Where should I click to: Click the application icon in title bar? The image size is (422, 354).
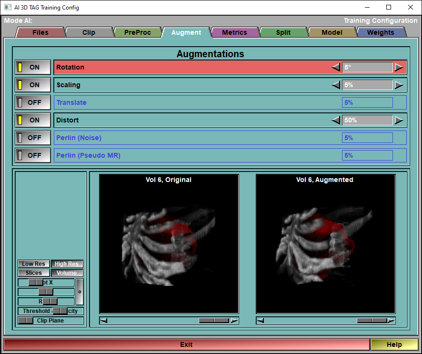[x=8, y=7]
